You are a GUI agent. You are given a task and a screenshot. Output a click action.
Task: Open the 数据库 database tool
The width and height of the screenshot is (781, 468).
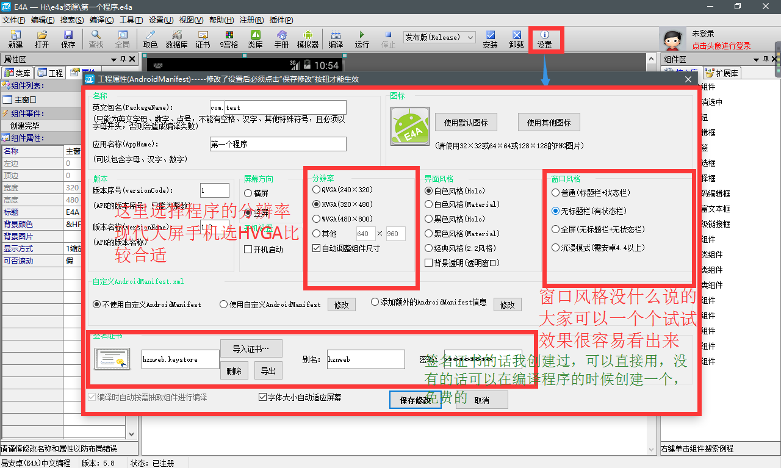tap(176, 39)
